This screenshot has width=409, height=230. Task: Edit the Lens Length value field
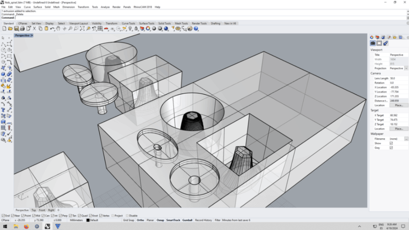[399, 78]
